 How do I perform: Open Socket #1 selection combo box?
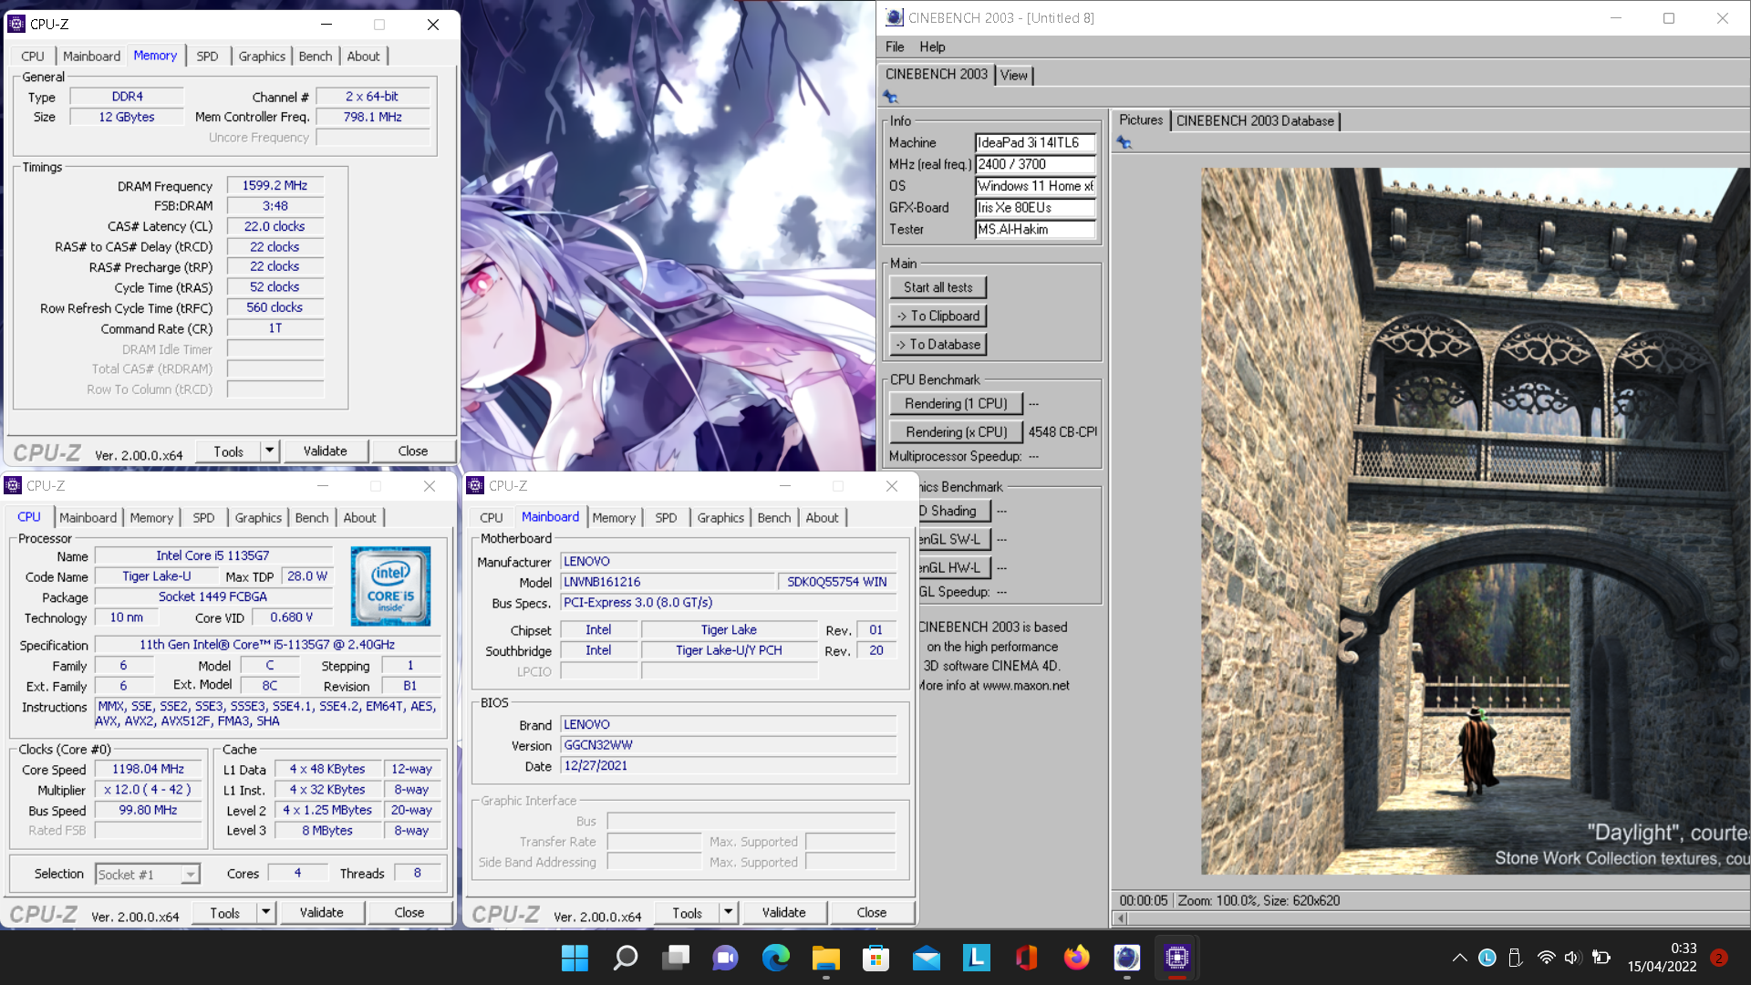point(148,875)
